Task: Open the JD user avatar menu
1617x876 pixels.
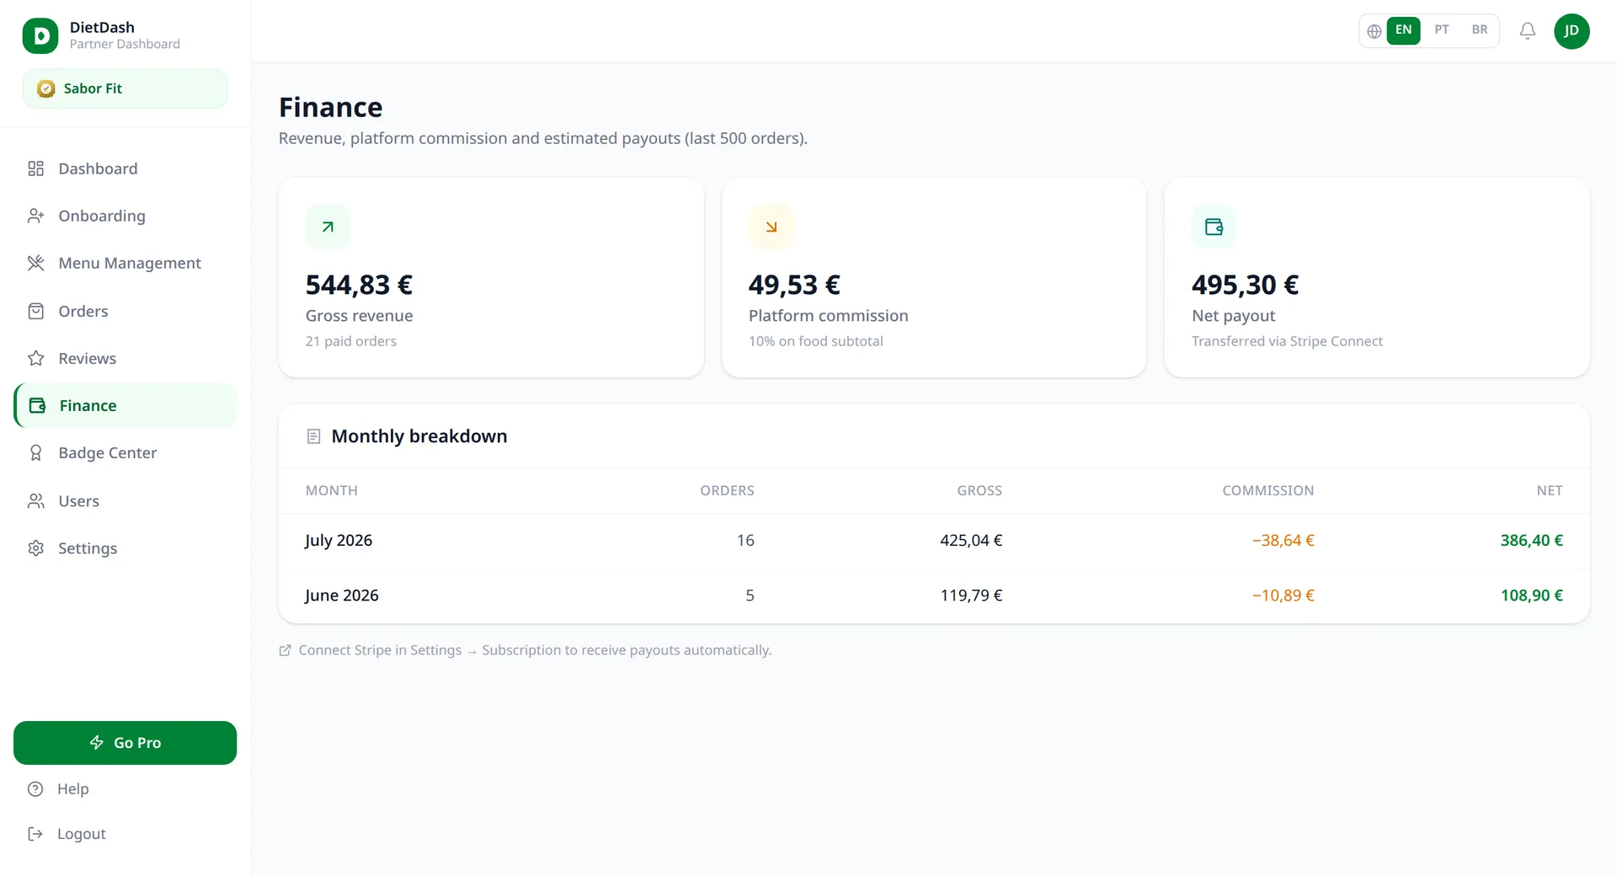Action: (x=1571, y=31)
